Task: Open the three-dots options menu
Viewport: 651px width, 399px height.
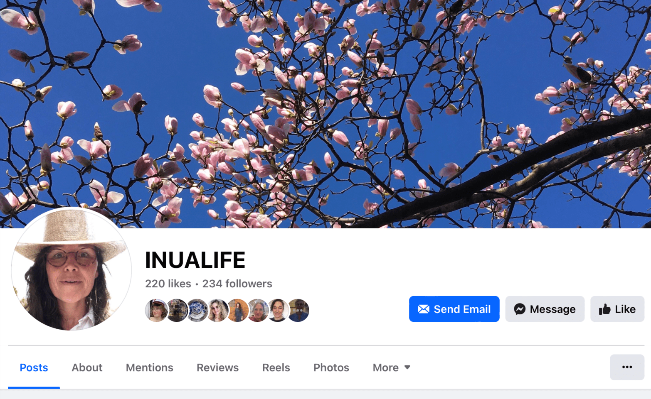Action: (x=627, y=367)
